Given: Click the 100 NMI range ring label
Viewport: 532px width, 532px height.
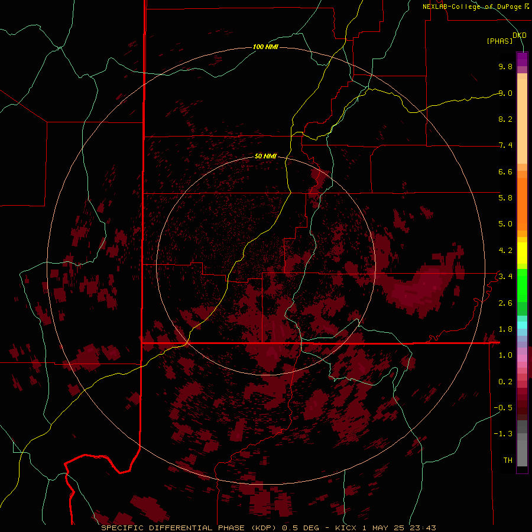Looking at the screenshot, I should click(x=265, y=47).
